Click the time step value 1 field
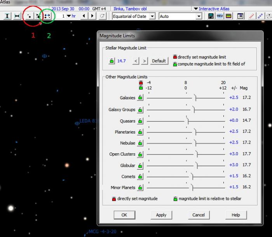Screen dimensions: 272x237 61,16
